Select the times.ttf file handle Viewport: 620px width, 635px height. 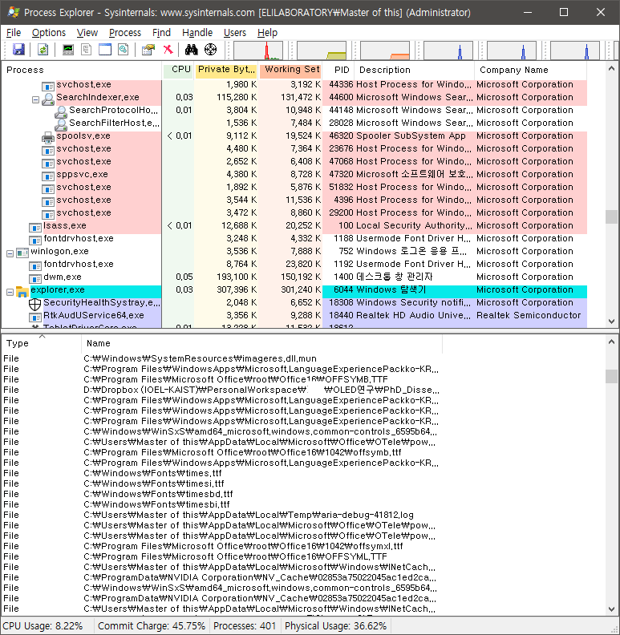[x=221, y=473]
